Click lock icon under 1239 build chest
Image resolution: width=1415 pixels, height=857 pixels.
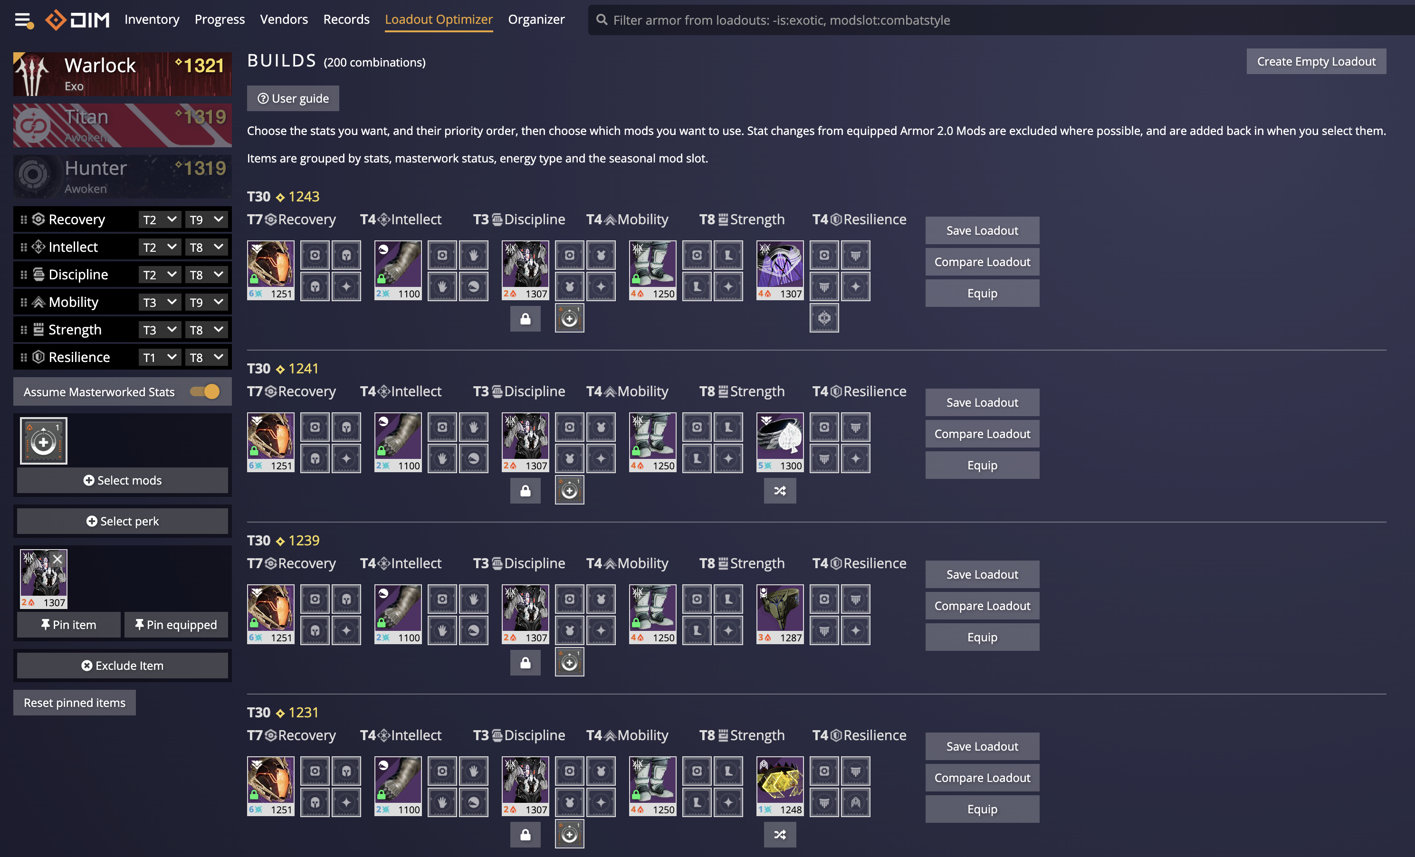pyautogui.click(x=525, y=663)
